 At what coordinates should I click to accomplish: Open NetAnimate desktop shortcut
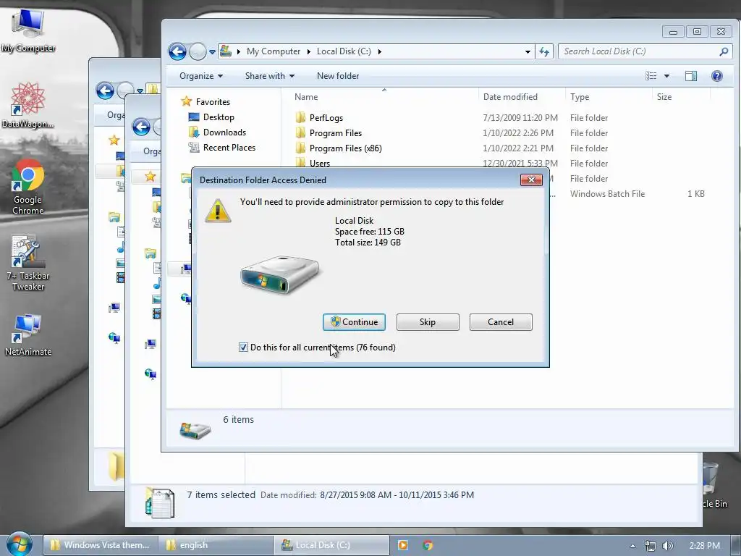click(28, 334)
